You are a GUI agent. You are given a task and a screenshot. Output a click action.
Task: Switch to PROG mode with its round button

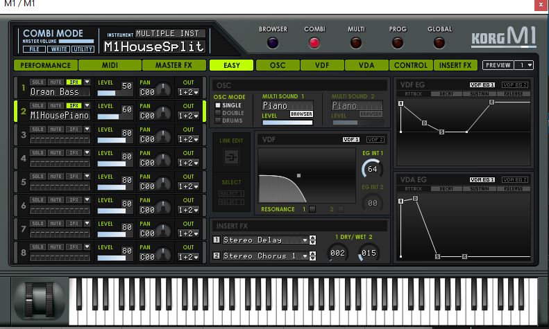coord(398,43)
